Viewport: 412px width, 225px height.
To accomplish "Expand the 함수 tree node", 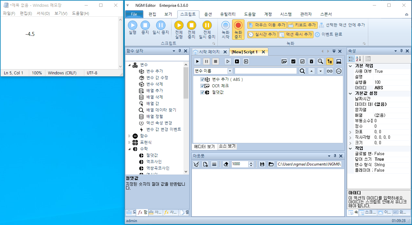I will 130,136.
